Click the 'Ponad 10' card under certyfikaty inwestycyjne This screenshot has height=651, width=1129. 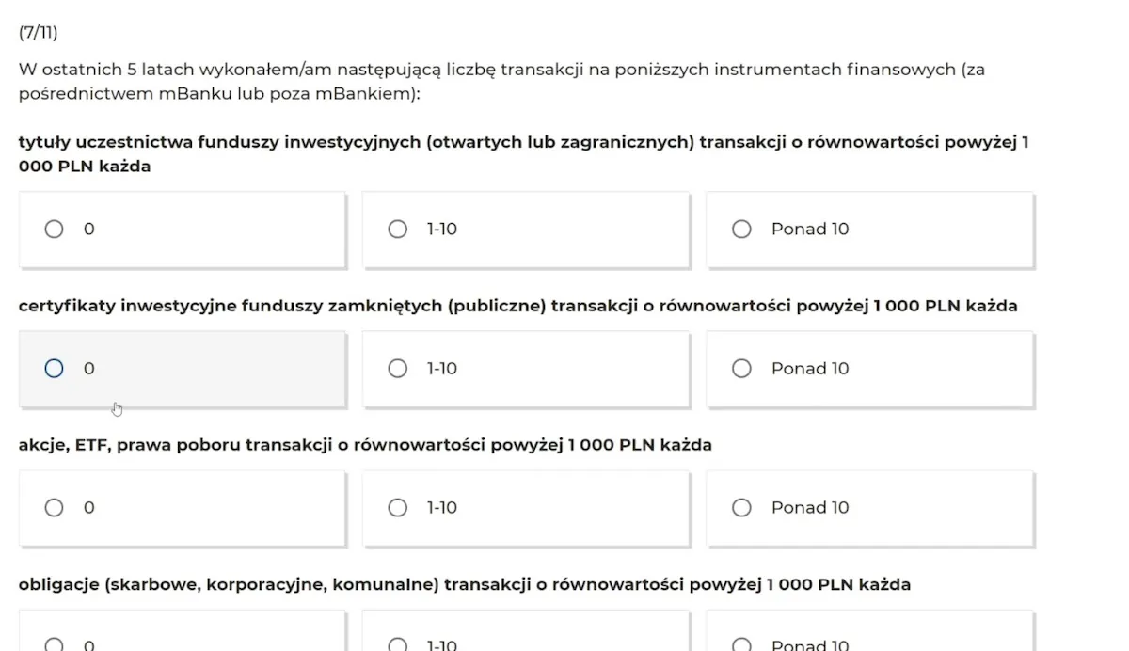pos(868,368)
